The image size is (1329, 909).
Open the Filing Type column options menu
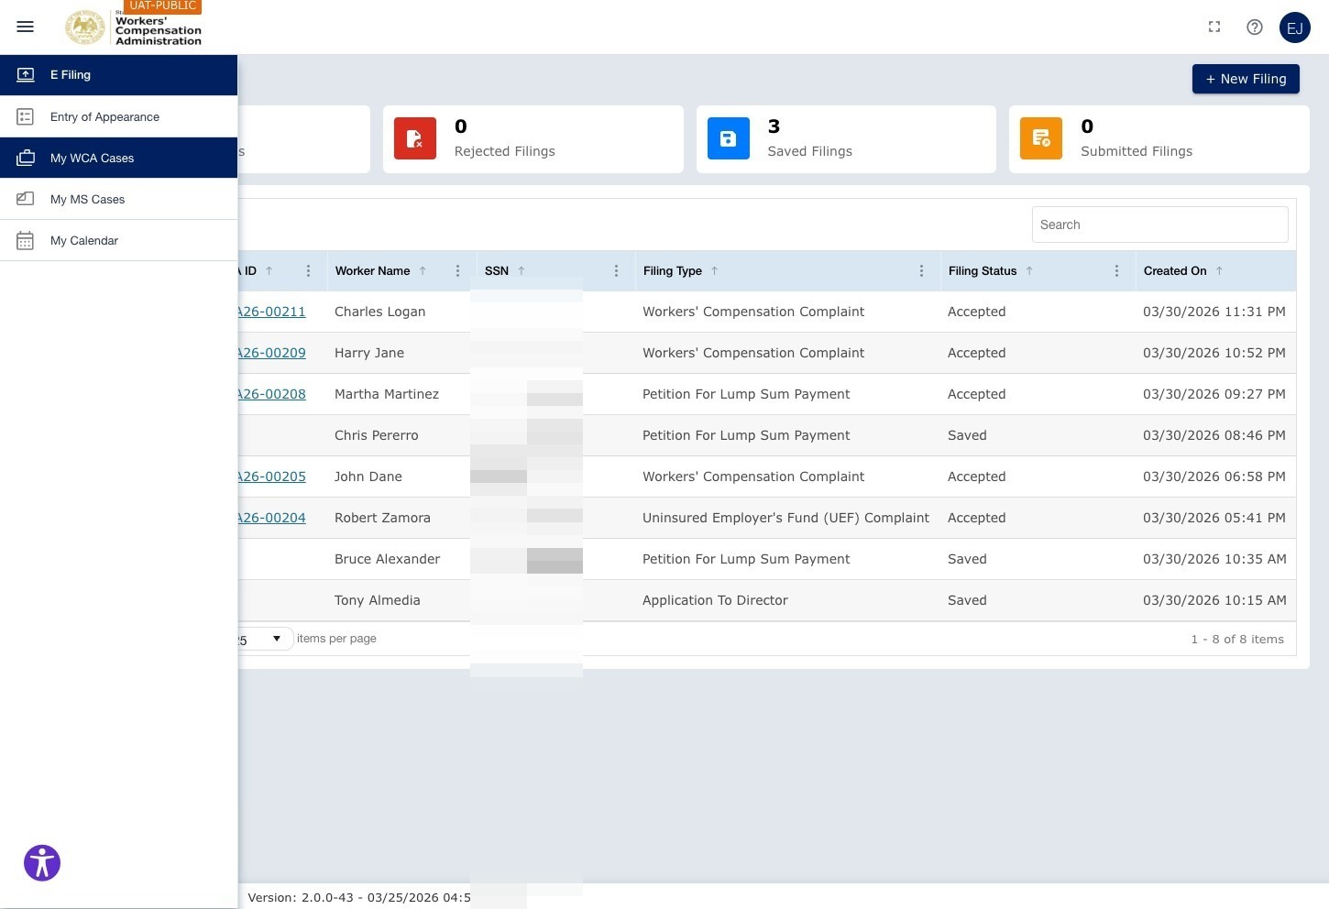tap(922, 271)
